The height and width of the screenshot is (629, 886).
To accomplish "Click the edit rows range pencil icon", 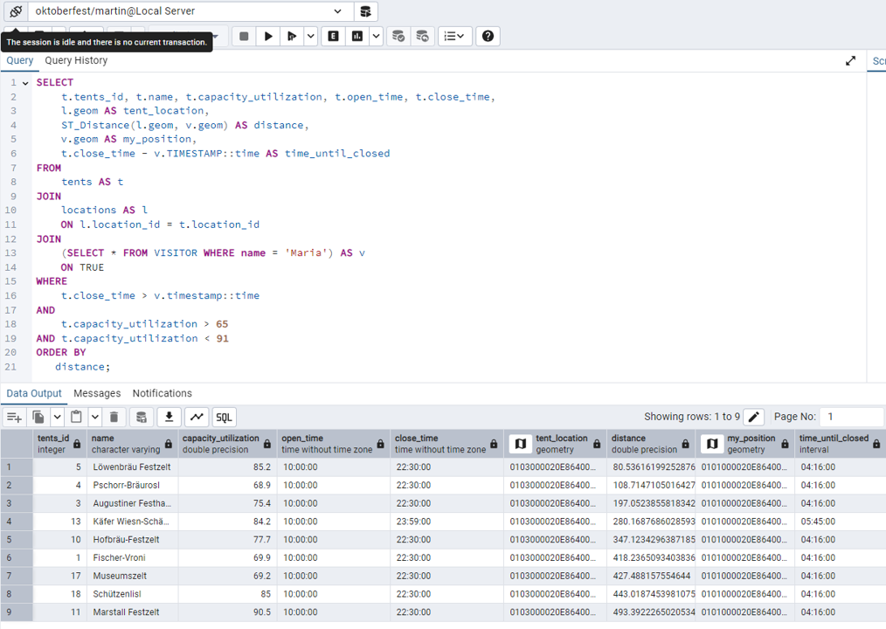I will (753, 417).
